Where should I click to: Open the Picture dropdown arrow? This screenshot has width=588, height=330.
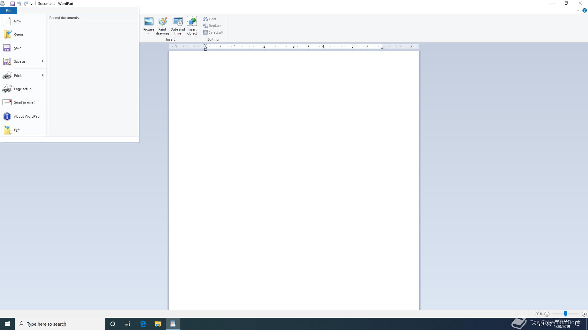[149, 33]
